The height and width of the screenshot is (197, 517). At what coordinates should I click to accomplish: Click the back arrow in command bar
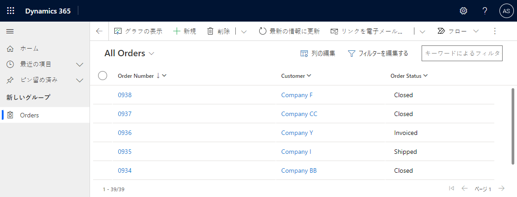point(99,31)
